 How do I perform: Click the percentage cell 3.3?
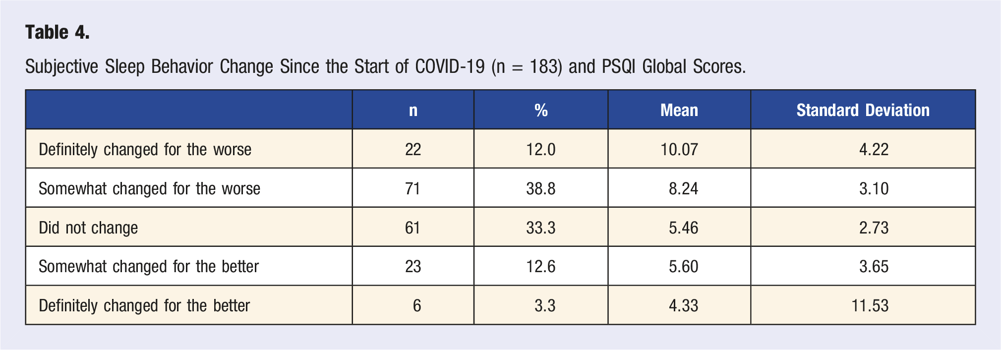click(x=545, y=305)
